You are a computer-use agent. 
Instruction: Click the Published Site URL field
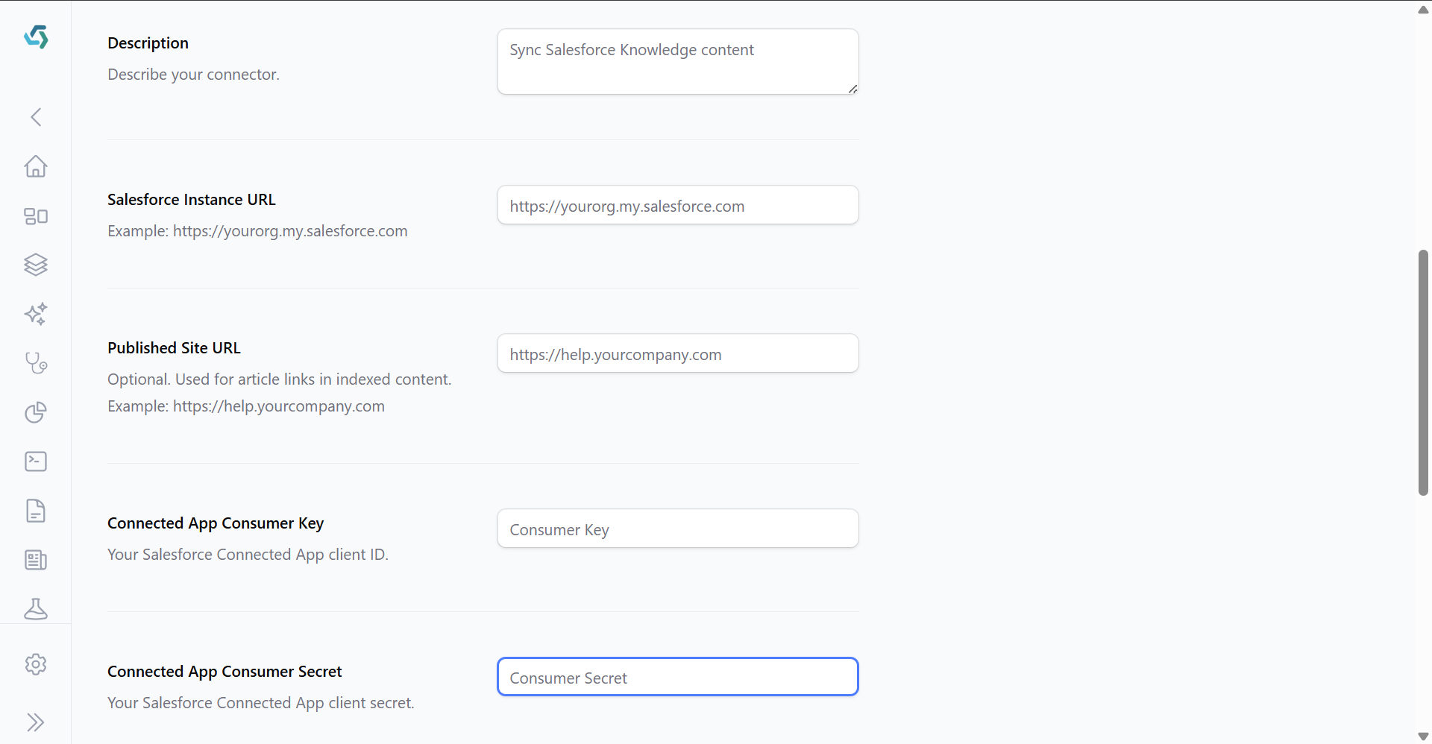[x=677, y=353]
